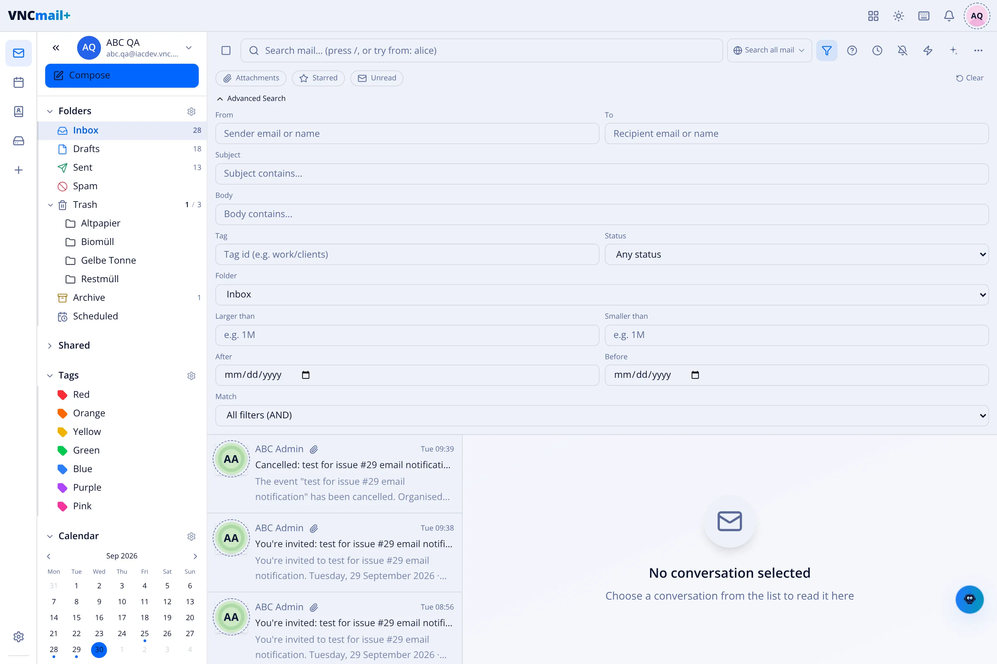The image size is (997, 664).
Task: Click Clear to reset filters
Action: [x=969, y=78]
